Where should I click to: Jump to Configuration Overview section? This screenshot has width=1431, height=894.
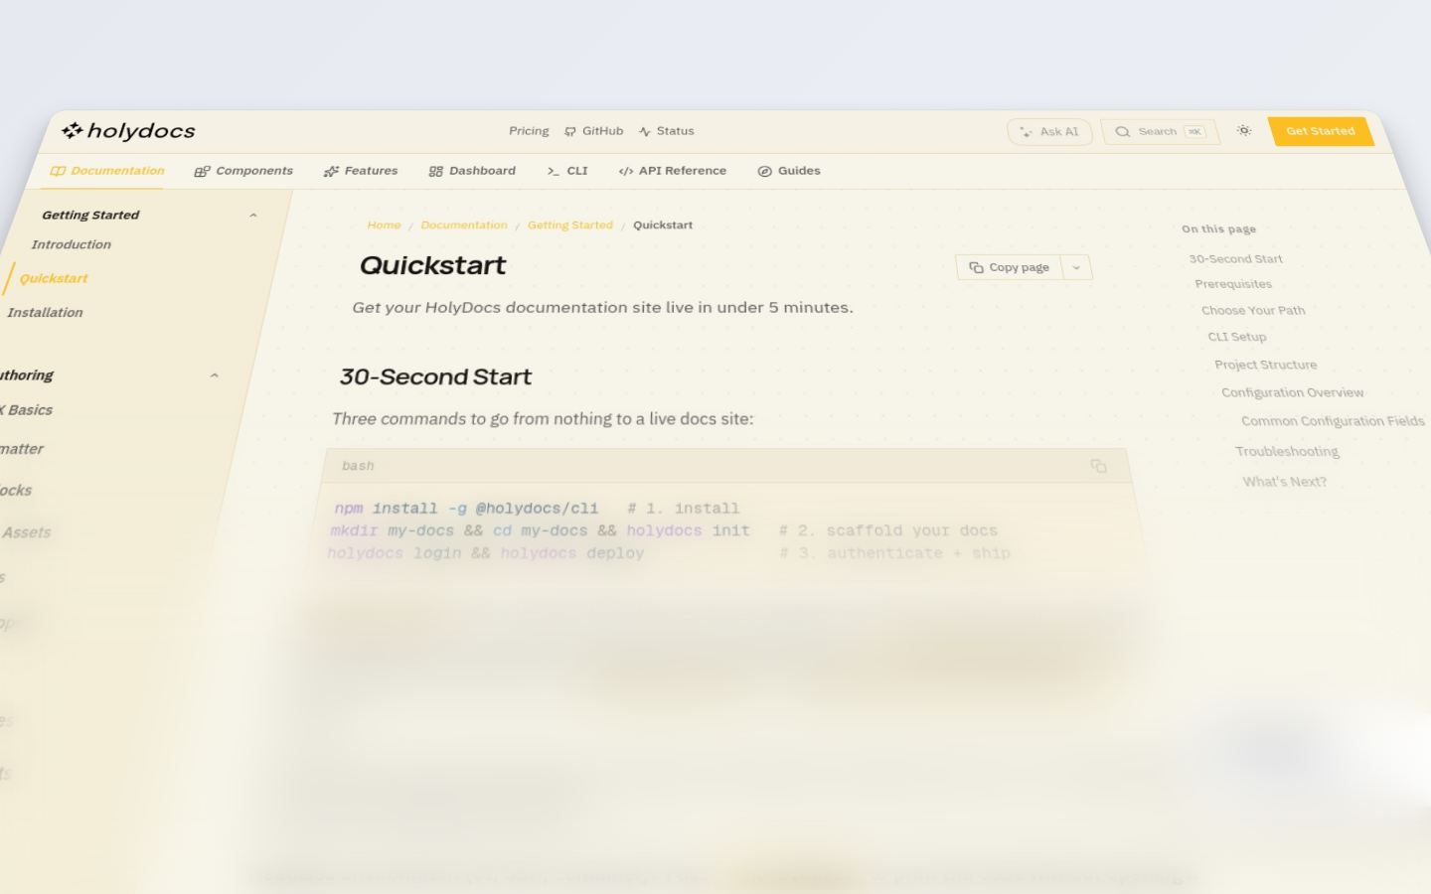[x=1293, y=392]
